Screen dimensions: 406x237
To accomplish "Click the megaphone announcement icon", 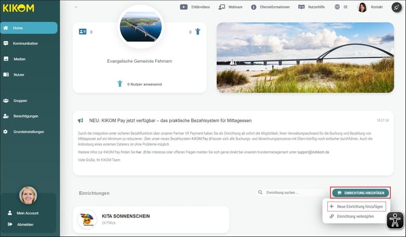I will coord(81,120).
